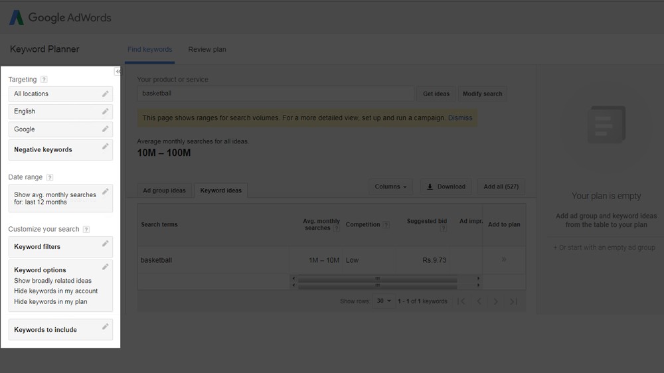
Task: Click the Google AdWords logo
Action: (x=60, y=17)
